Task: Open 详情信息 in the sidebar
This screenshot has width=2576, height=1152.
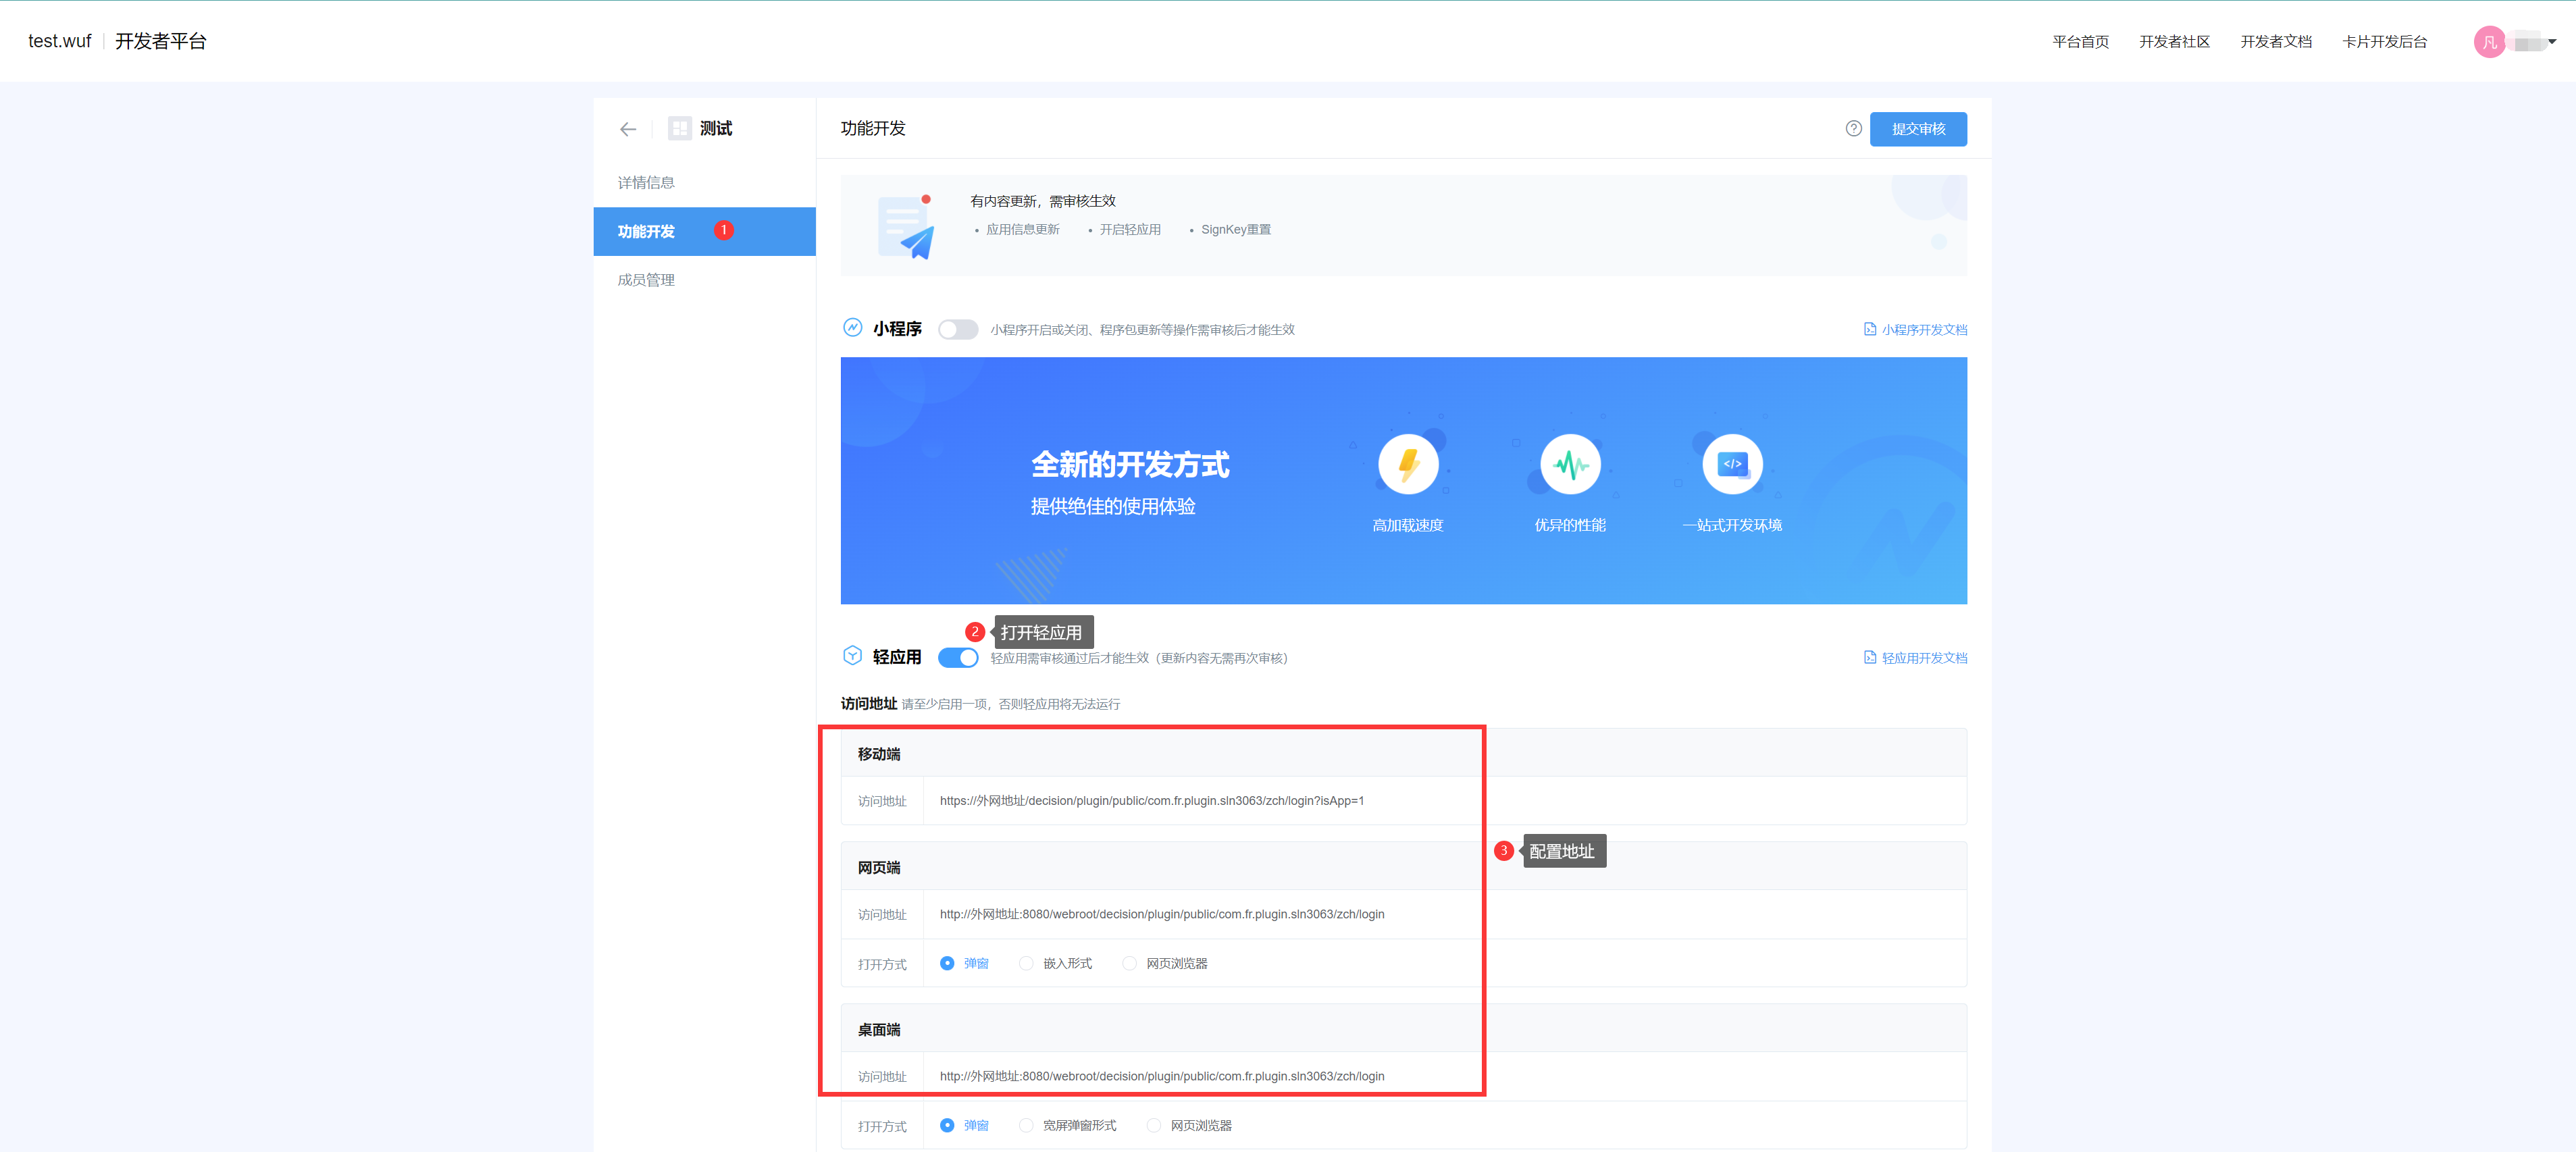Action: tap(646, 183)
